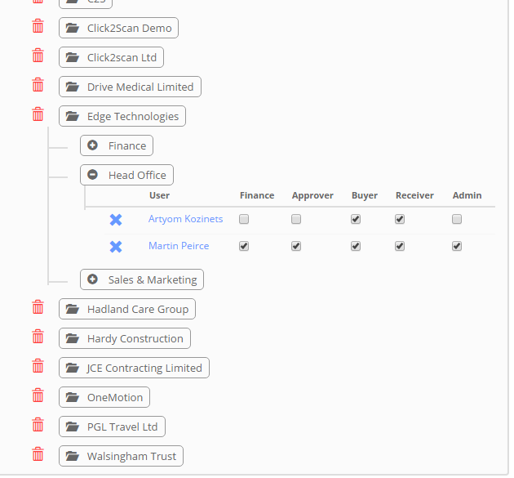Open the PGL Travel Ltd folder
Screen dimensions: 514x478
112,427
